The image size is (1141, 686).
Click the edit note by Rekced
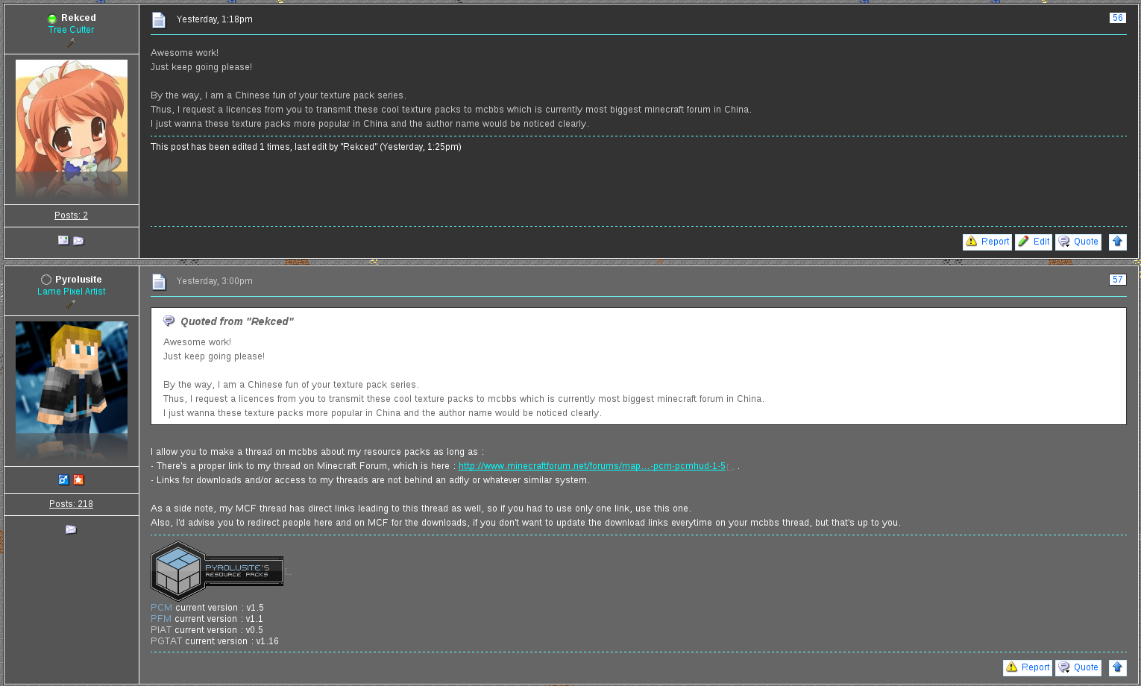pyautogui.click(x=306, y=147)
